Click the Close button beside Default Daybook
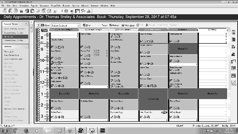Screen dimensions: 238x134 [45, 25]
